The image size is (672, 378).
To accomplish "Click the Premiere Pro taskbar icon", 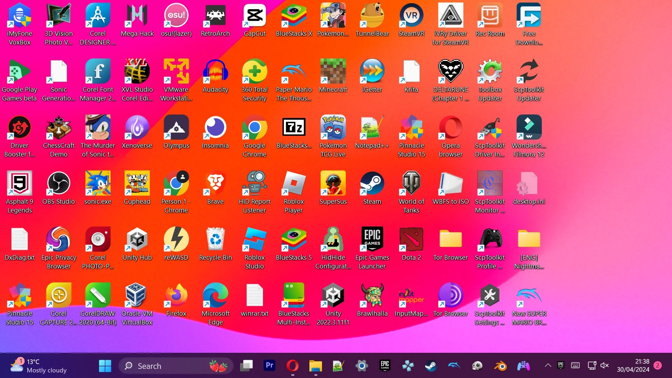I will click(x=269, y=366).
